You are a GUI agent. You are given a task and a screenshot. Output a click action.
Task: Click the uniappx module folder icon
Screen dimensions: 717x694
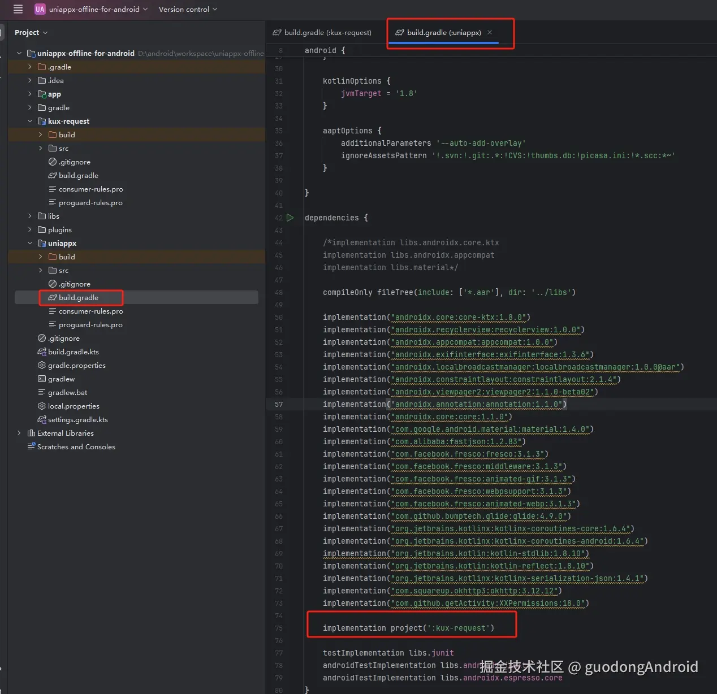42,243
